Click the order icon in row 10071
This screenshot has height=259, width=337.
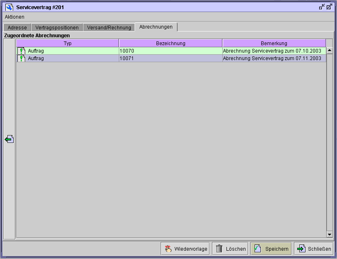[x=22, y=58]
